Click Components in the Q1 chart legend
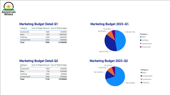The width and height of the screenshot is (170, 95). [146, 44]
